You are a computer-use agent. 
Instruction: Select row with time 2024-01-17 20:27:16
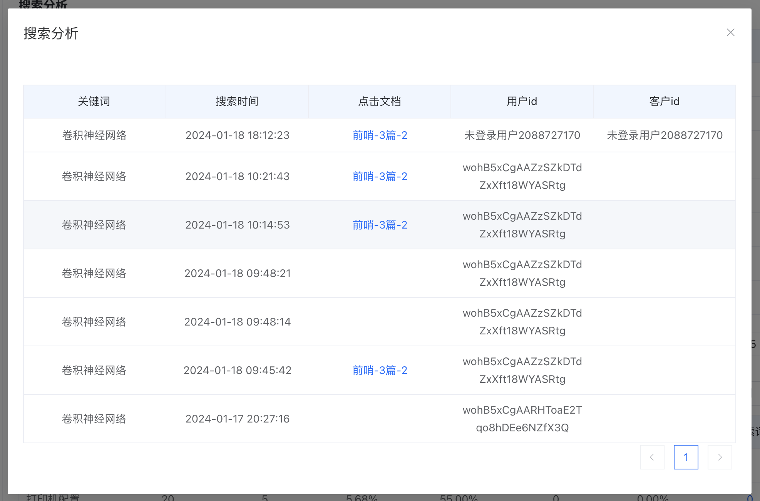(237, 419)
